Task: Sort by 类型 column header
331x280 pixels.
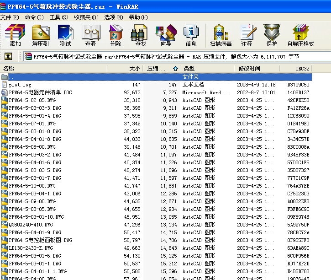Action: (x=207, y=69)
